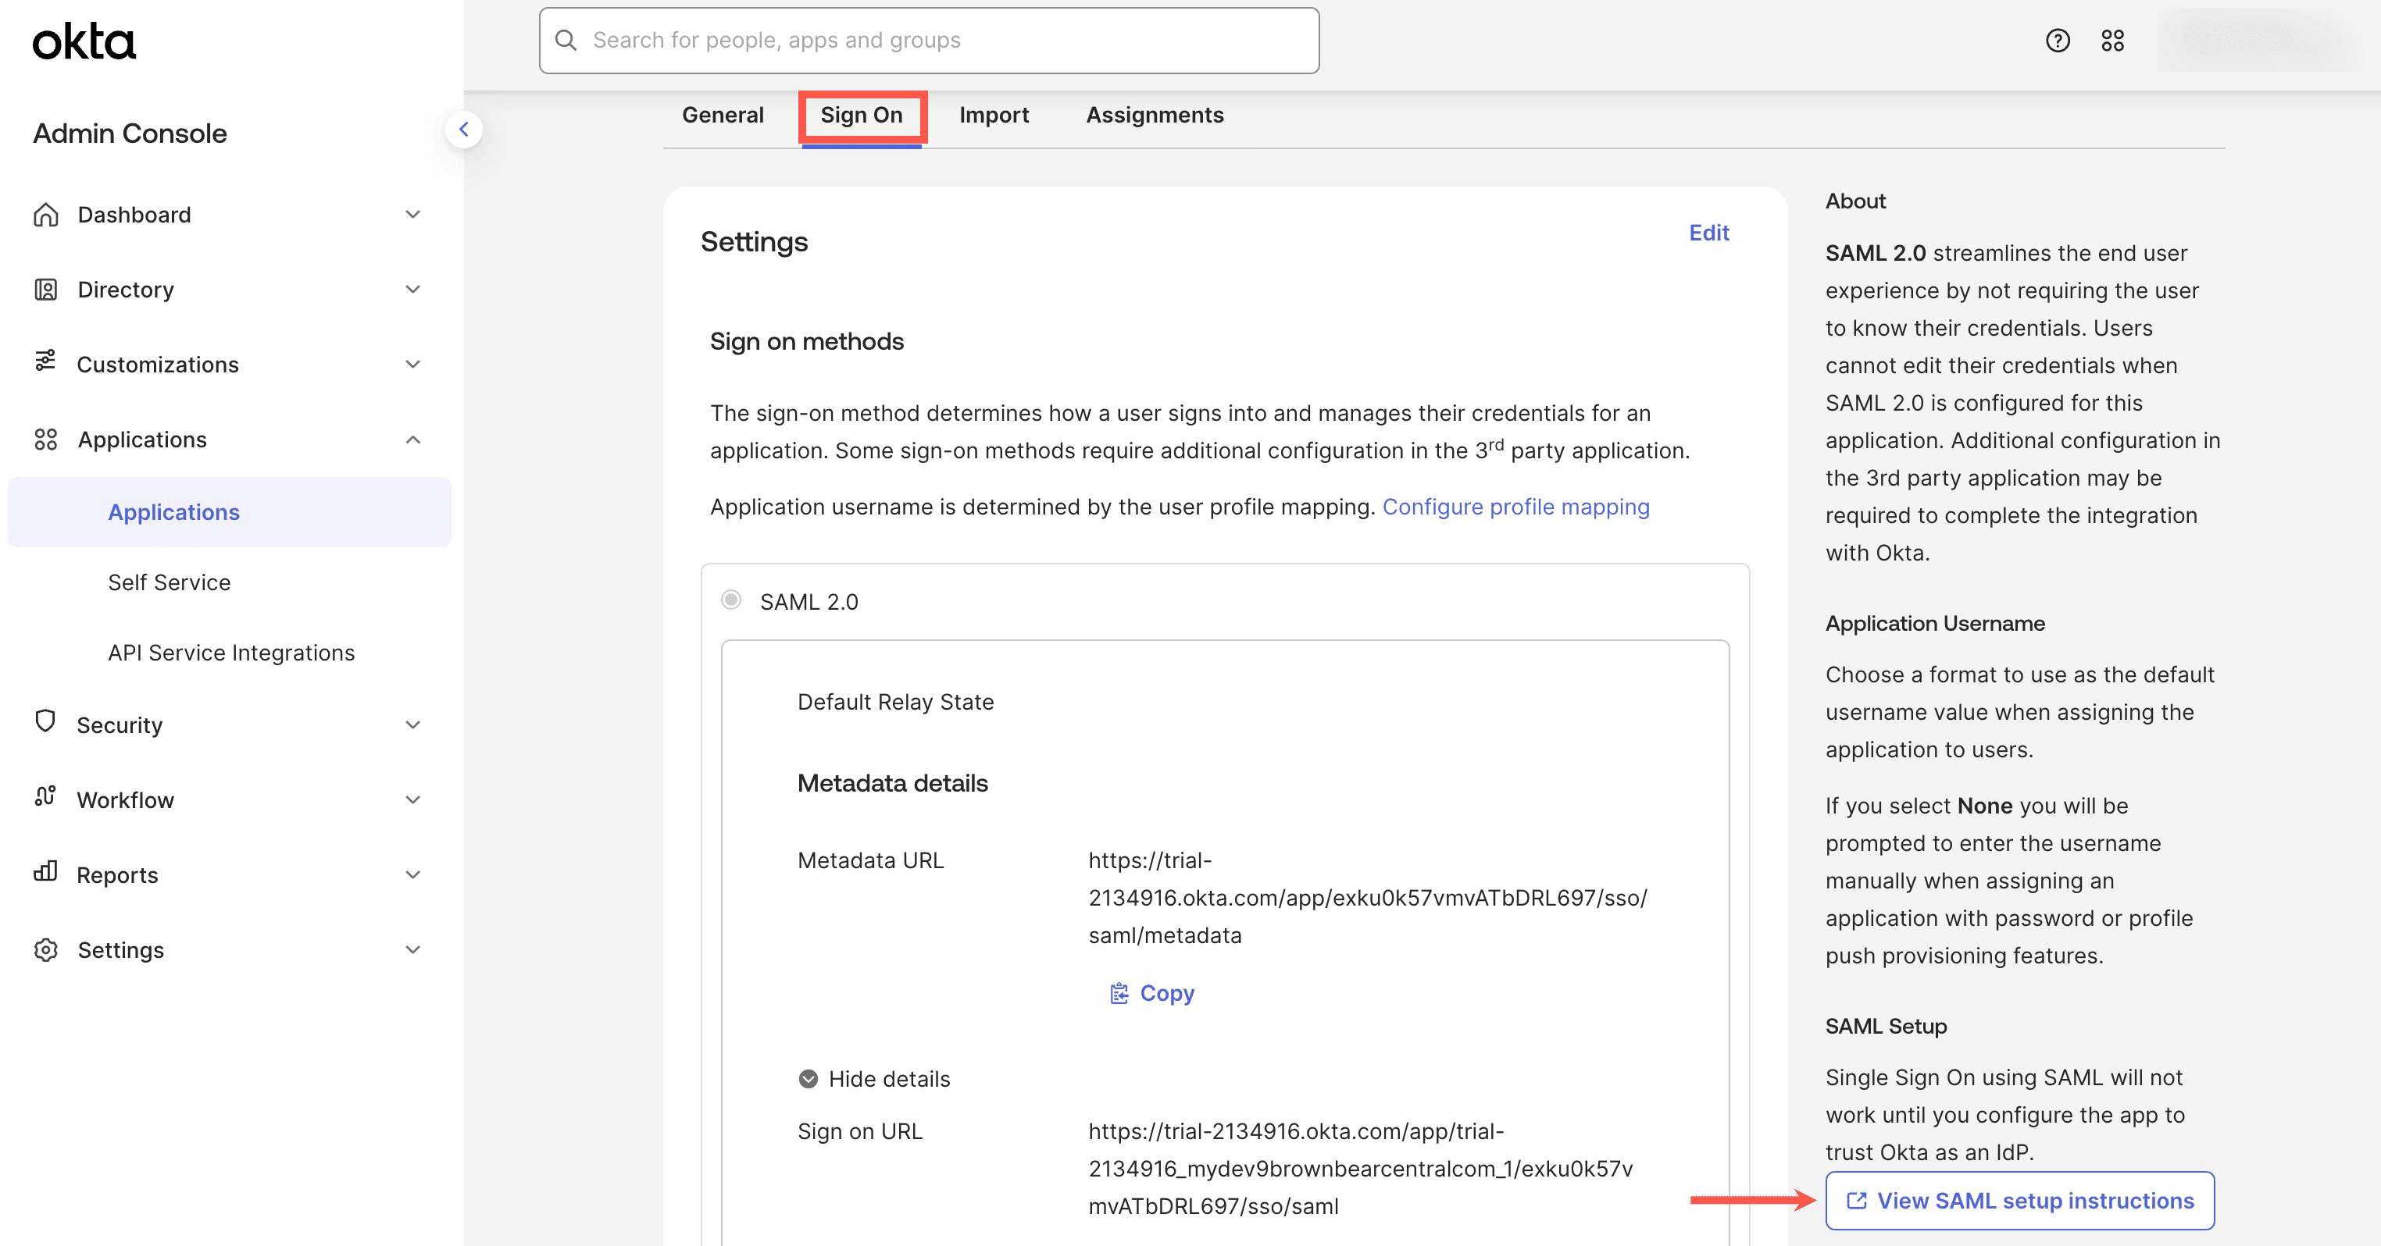This screenshot has height=1246, width=2381.
Task: Click the Reports bar chart icon
Action: pyautogui.click(x=45, y=874)
